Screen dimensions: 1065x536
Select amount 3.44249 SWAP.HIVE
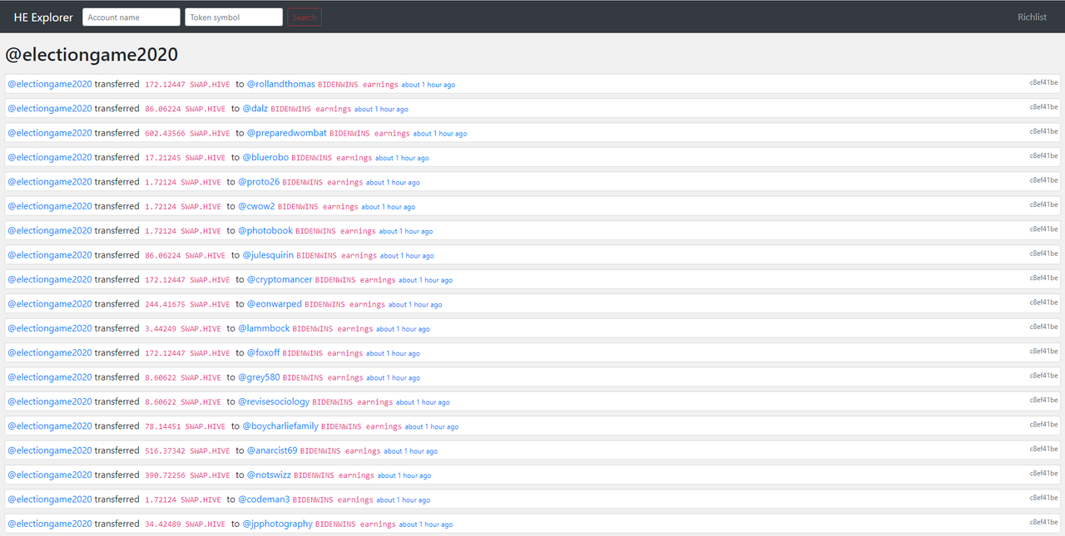click(183, 329)
